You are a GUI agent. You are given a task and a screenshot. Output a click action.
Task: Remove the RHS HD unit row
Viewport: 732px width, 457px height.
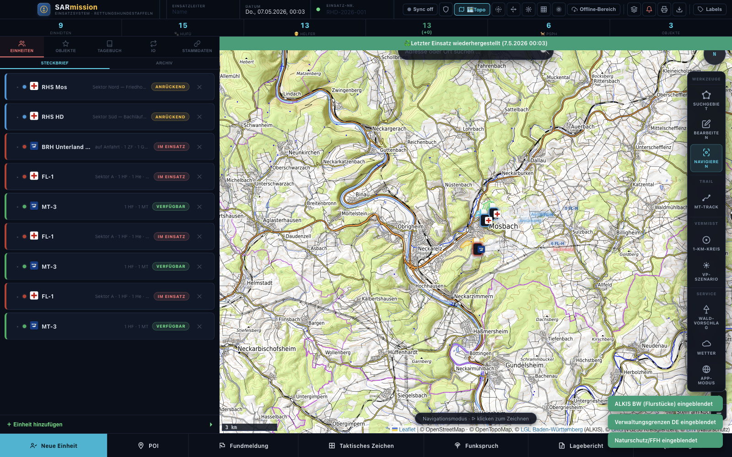pyautogui.click(x=199, y=117)
